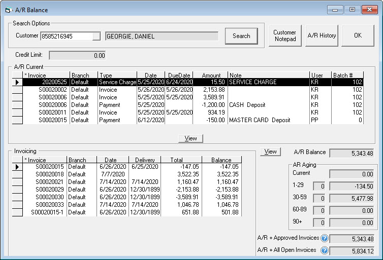Viewport: 383px width, 260px height.
Task: Click the Delivery column header in Invoicing
Action: pos(145,160)
